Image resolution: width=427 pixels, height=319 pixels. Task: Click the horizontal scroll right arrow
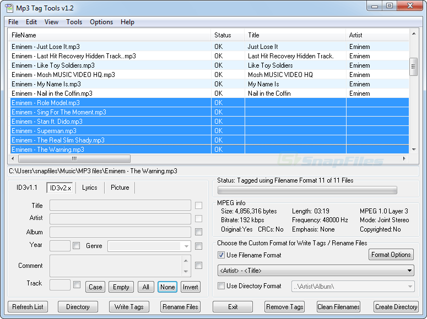coord(404,158)
